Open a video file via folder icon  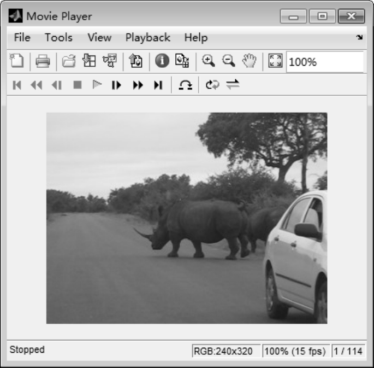[x=69, y=61]
